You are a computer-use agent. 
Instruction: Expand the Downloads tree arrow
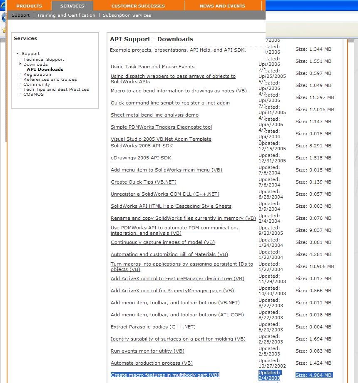[20, 64]
